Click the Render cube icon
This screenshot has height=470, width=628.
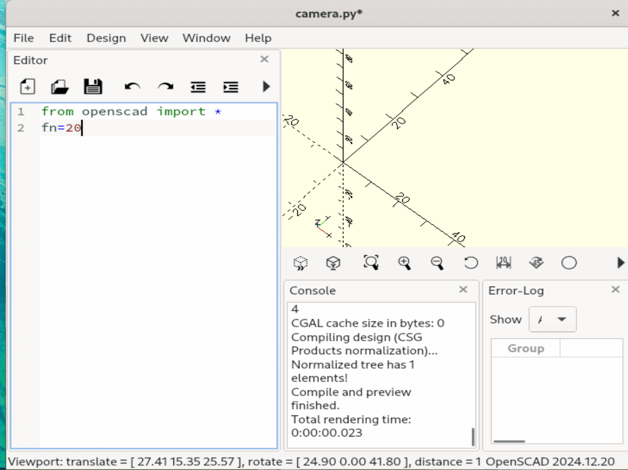(333, 263)
